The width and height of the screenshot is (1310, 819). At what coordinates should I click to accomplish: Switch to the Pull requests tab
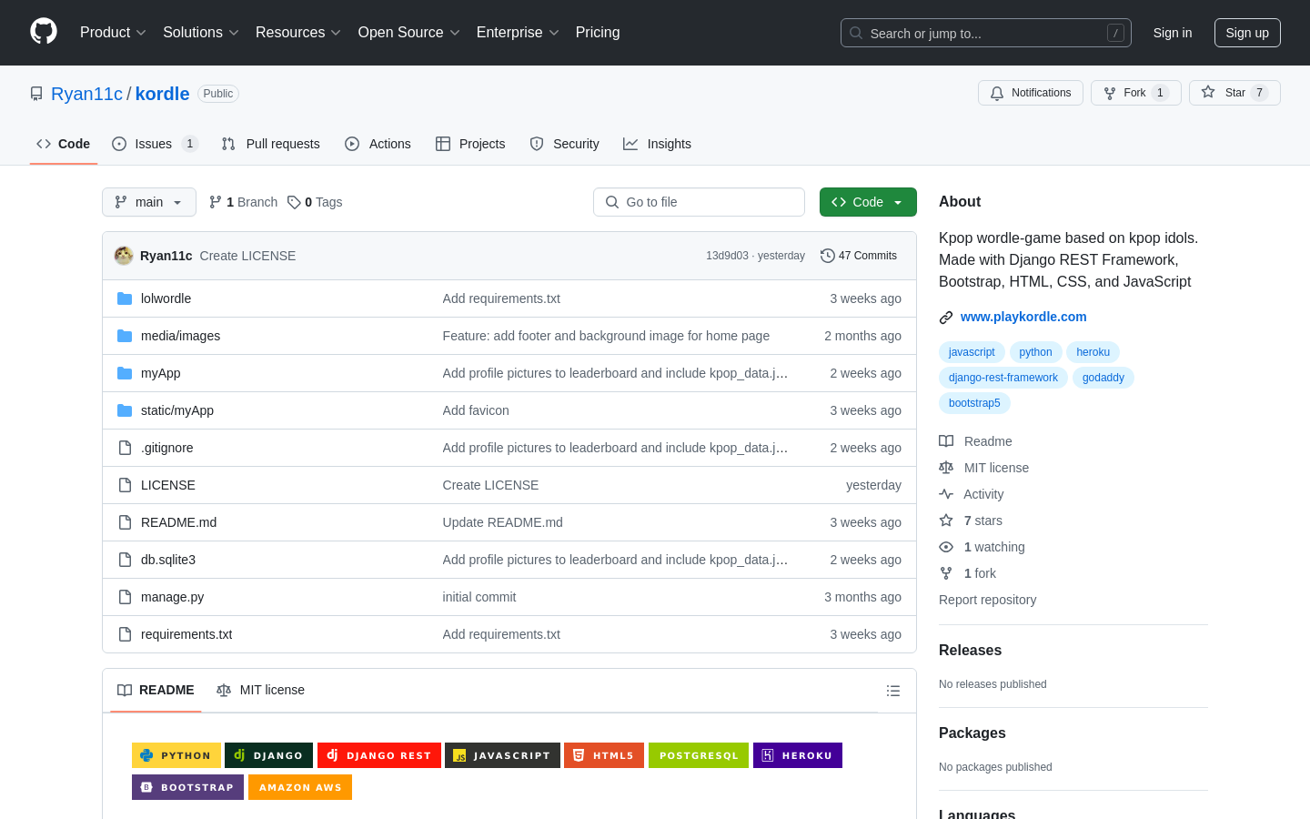click(x=271, y=144)
